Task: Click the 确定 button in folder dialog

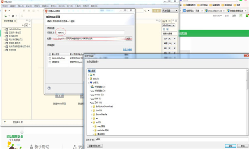Action: 230,146
